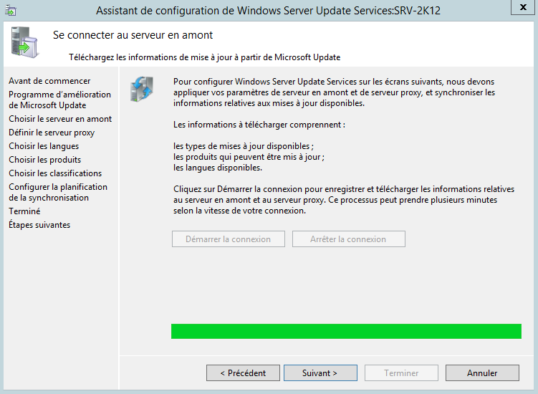The width and height of the screenshot is (538, 394).
Task: Click the line 'les langues disponibles.'
Action: click(218, 168)
